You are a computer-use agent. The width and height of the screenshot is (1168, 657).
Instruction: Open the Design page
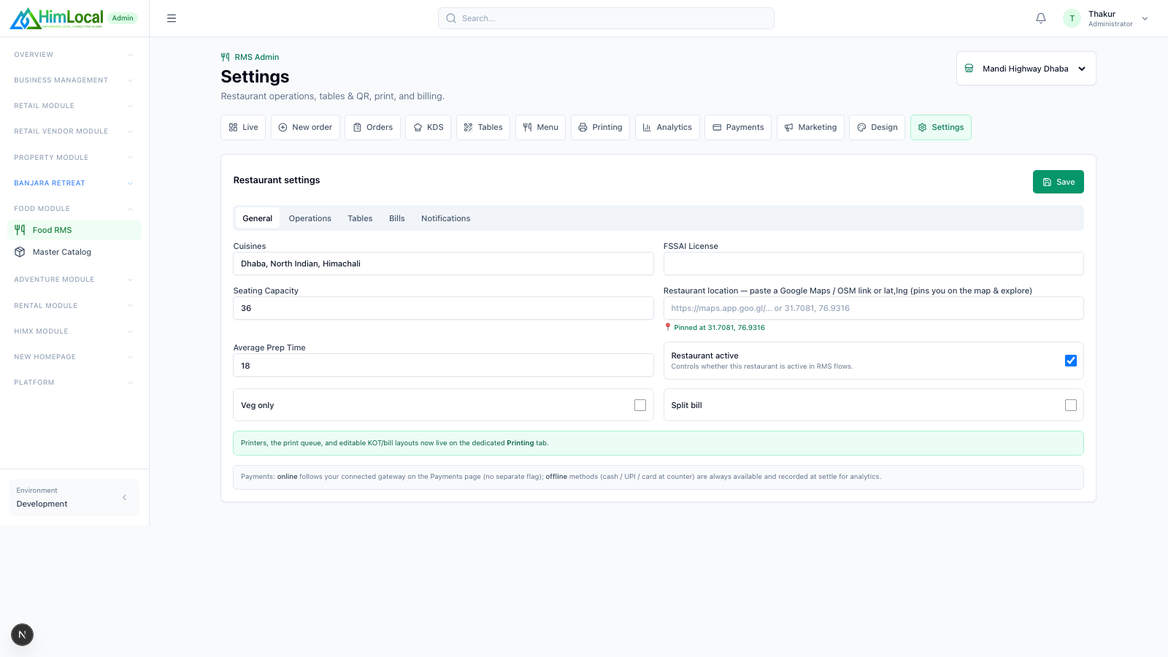click(877, 127)
